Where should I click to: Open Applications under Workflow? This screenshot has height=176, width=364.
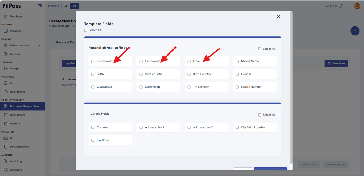pyautogui.click(x=18, y=92)
